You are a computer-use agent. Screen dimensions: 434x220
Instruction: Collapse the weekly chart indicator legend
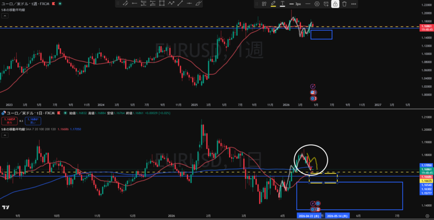click(5, 16)
